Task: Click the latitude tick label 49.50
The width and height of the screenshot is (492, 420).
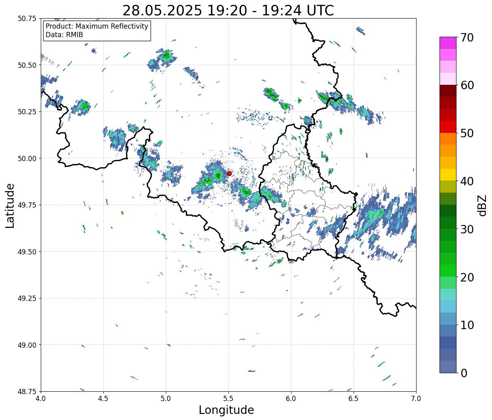Action: (27, 252)
